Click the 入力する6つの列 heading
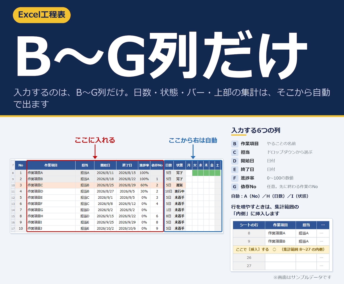 [256, 130]
